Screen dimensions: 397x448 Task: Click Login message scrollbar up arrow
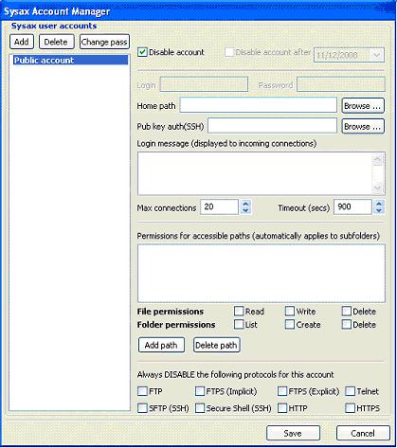click(377, 160)
